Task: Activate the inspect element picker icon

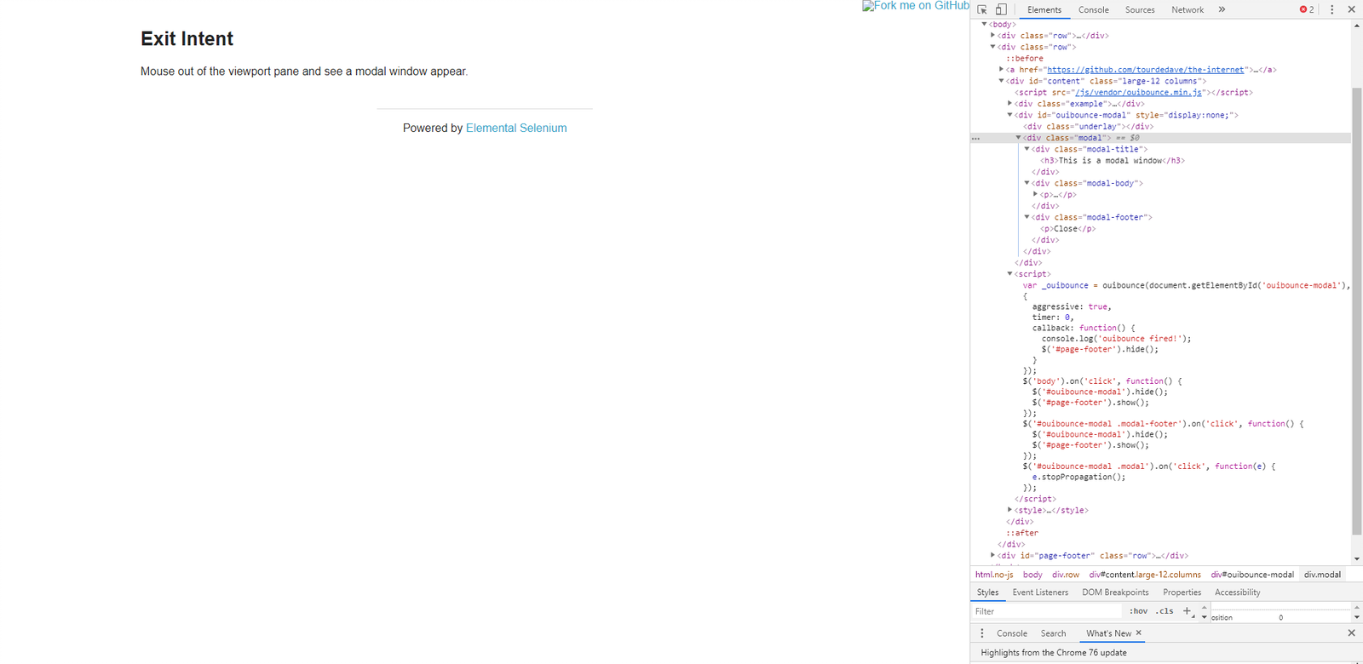Action: tap(982, 9)
